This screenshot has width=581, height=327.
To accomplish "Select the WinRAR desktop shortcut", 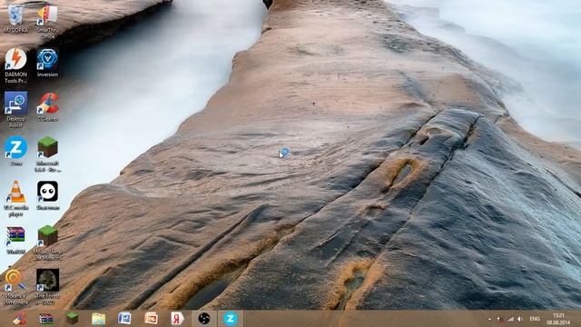I will (x=15, y=240).
